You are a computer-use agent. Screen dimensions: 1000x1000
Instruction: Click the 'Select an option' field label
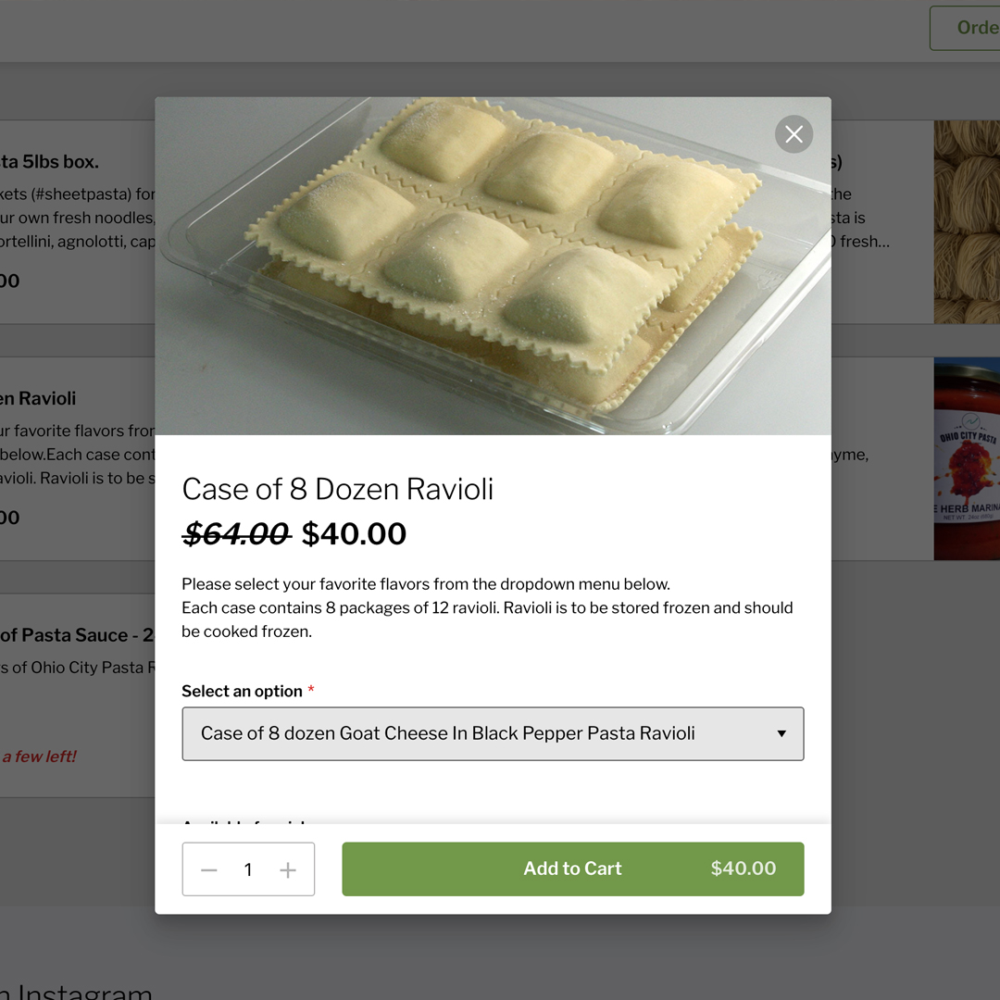pos(242,692)
